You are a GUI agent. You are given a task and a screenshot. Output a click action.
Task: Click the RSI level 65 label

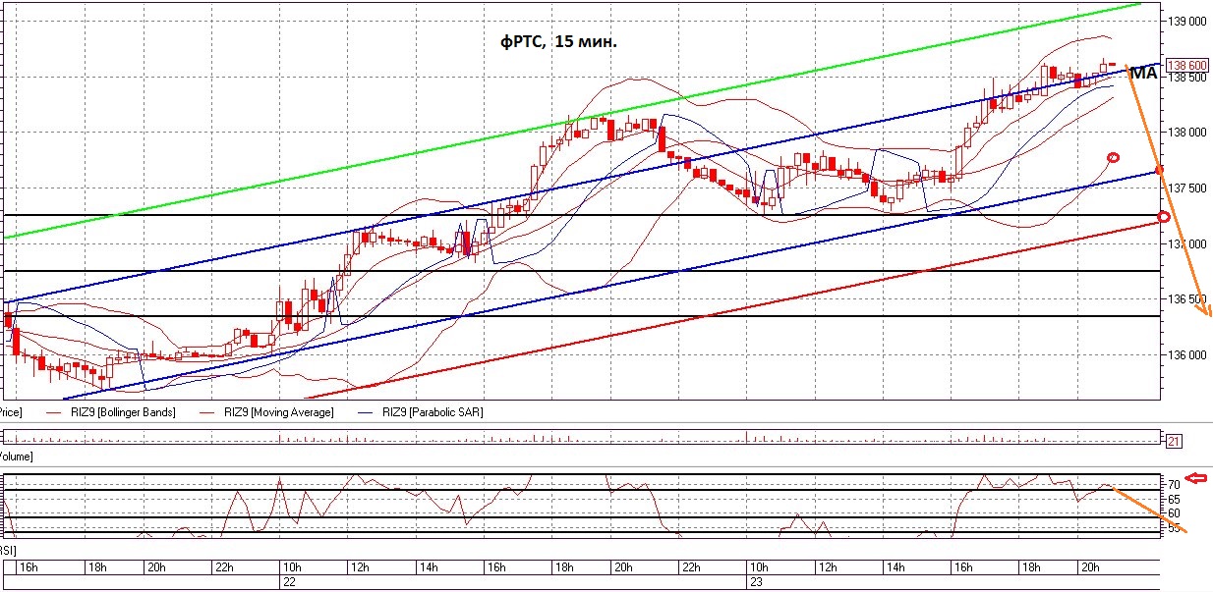pyautogui.click(x=1174, y=500)
